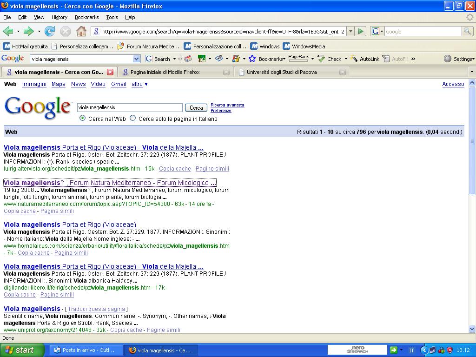Image resolution: width=476 pixels, height=357 pixels.
Task: Click the PageRank indicator
Action: click(298, 58)
